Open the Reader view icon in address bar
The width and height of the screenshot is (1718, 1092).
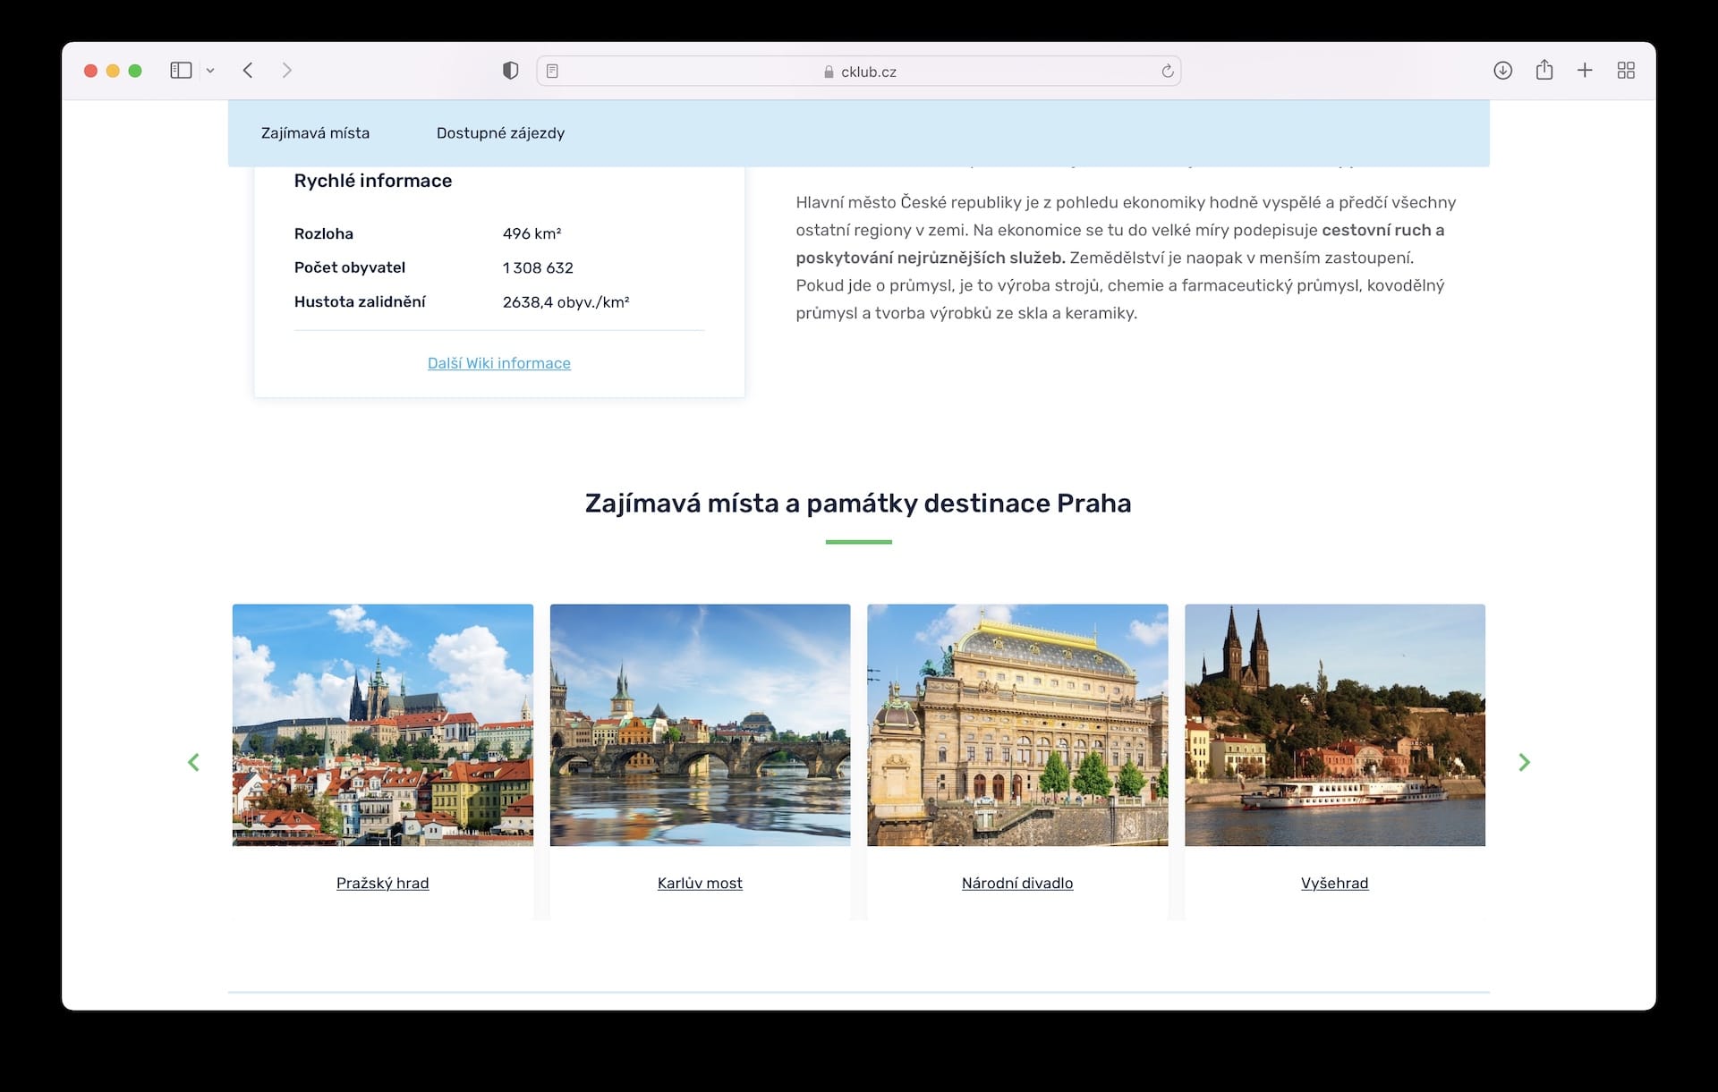552,72
